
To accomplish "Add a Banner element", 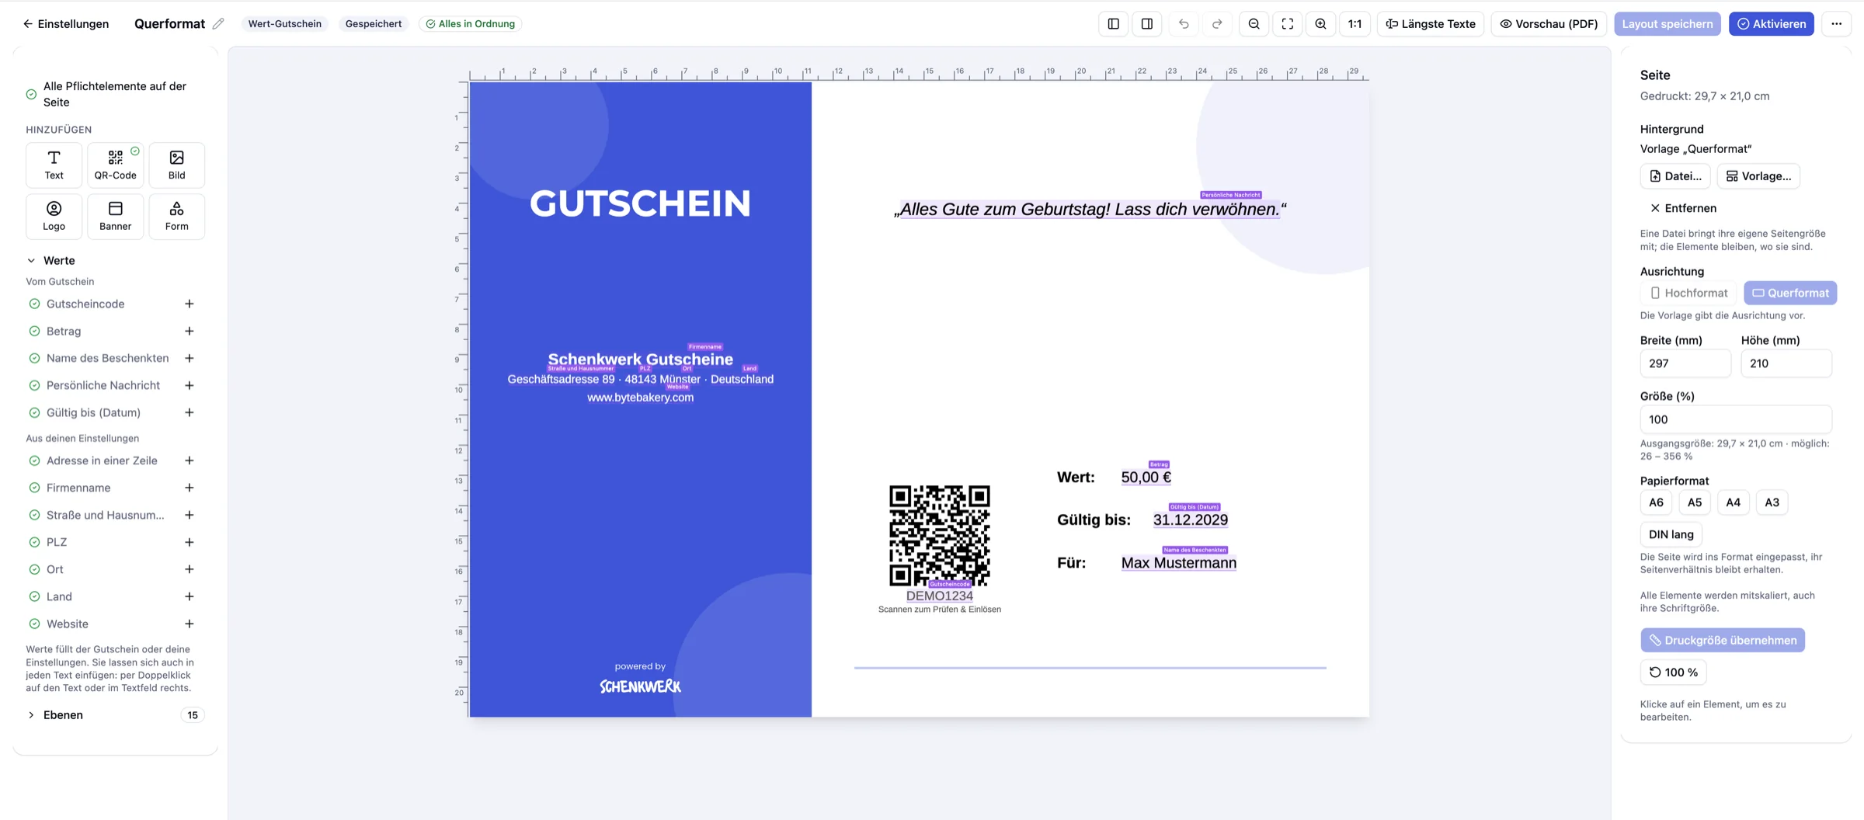I will click(115, 216).
